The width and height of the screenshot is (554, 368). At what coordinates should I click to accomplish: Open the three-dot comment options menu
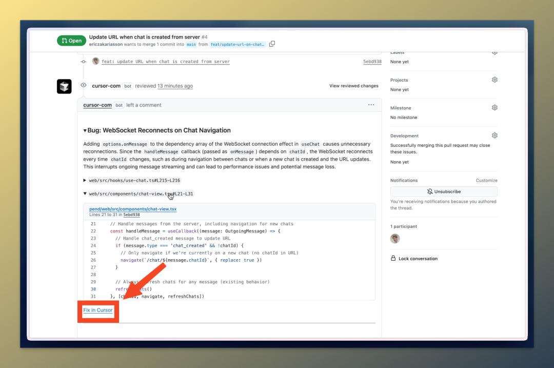[371, 105]
